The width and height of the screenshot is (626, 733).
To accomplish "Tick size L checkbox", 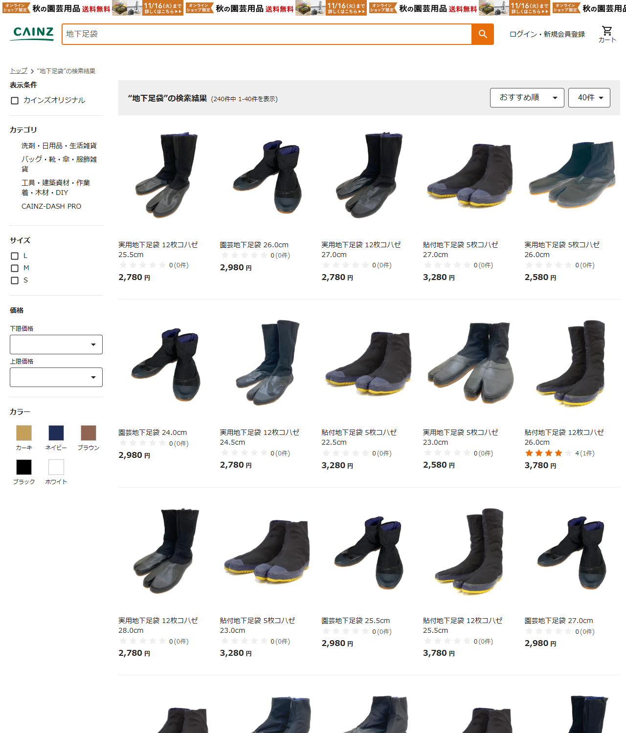I will pos(15,256).
